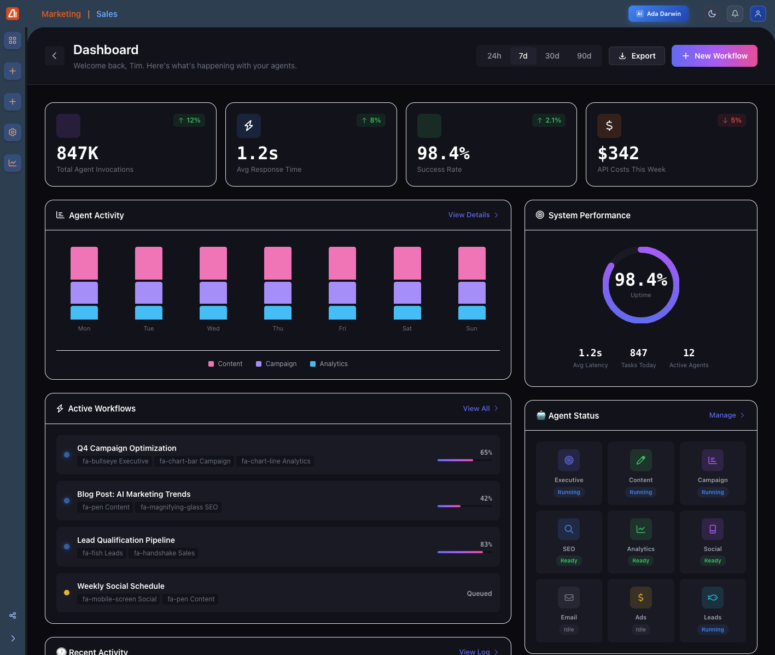
Task: Click the share nodes icon in sidebar
Action: 13,616
